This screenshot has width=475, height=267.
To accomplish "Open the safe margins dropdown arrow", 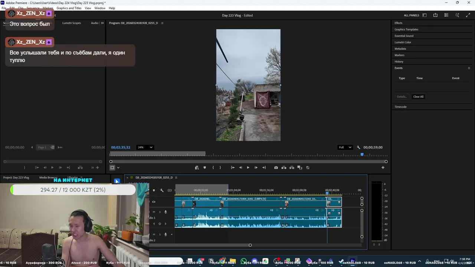I will [118, 168].
